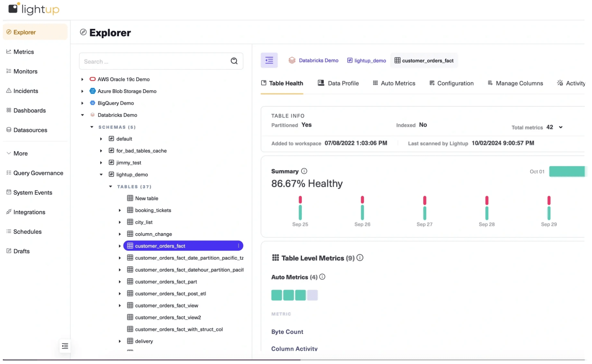Switch to the Manage Columns tab
The height and width of the screenshot is (364, 592).
520,83
